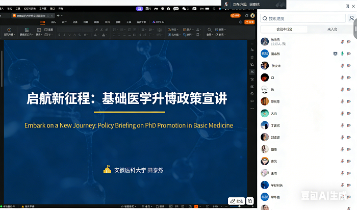Viewport: 357px width, 210px height.
Task: Click the magnifier button beside 批注
Action: pyautogui.click(x=250, y=201)
